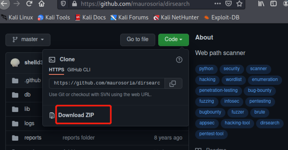This screenshot has height=150, width=288.
Task: Click the pentesting topic tag
Action: (x=260, y=101)
